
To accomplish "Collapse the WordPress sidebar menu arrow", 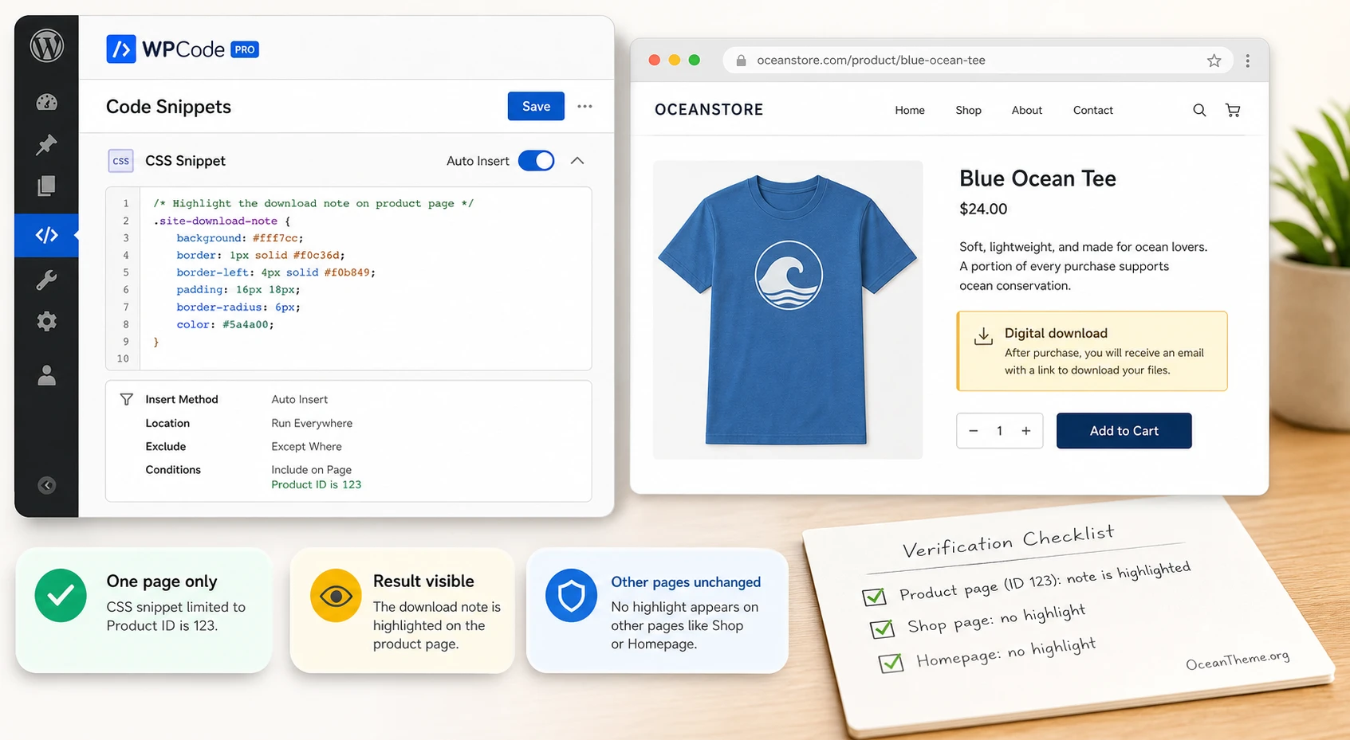I will point(47,485).
